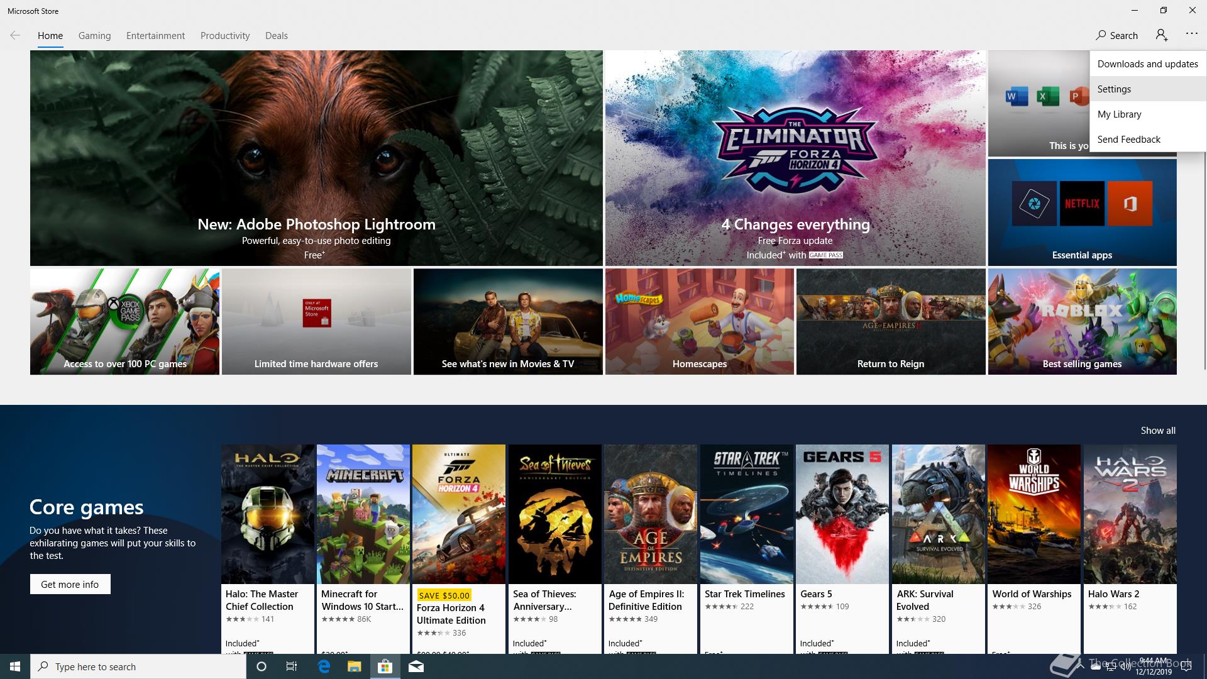
Task: Click the Excel icon in the Office tile
Action: click(x=1047, y=97)
